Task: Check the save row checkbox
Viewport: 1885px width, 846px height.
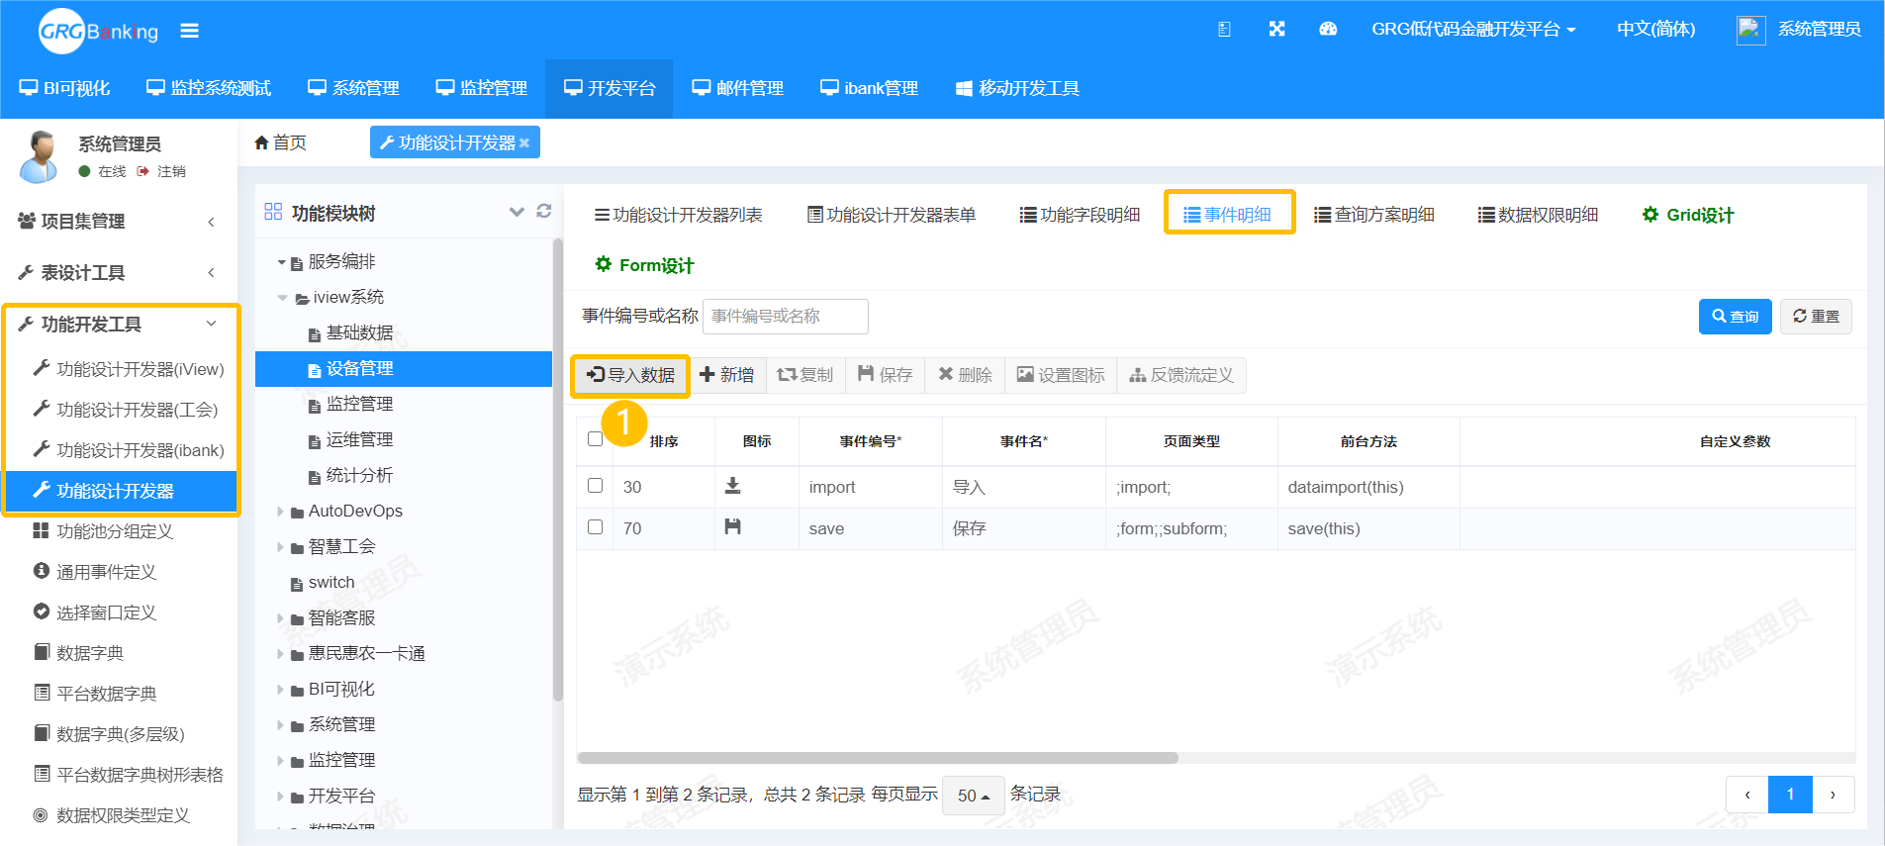Action: (x=595, y=527)
